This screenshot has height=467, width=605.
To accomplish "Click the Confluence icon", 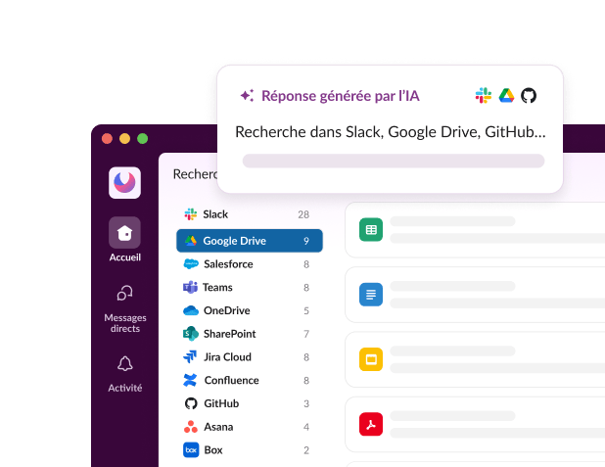I will coord(190,380).
